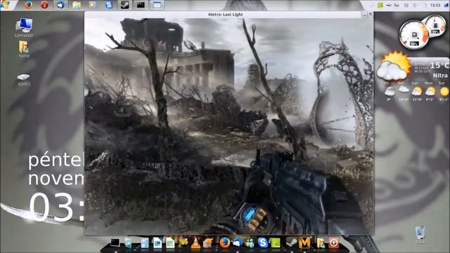This screenshot has width=450, height=253.
Task: Click the network icon in system tray
Action: [x=406, y=5]
